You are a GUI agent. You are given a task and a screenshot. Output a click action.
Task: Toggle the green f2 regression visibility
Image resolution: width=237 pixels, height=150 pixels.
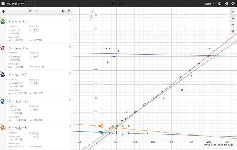click(x=3, y=22)
